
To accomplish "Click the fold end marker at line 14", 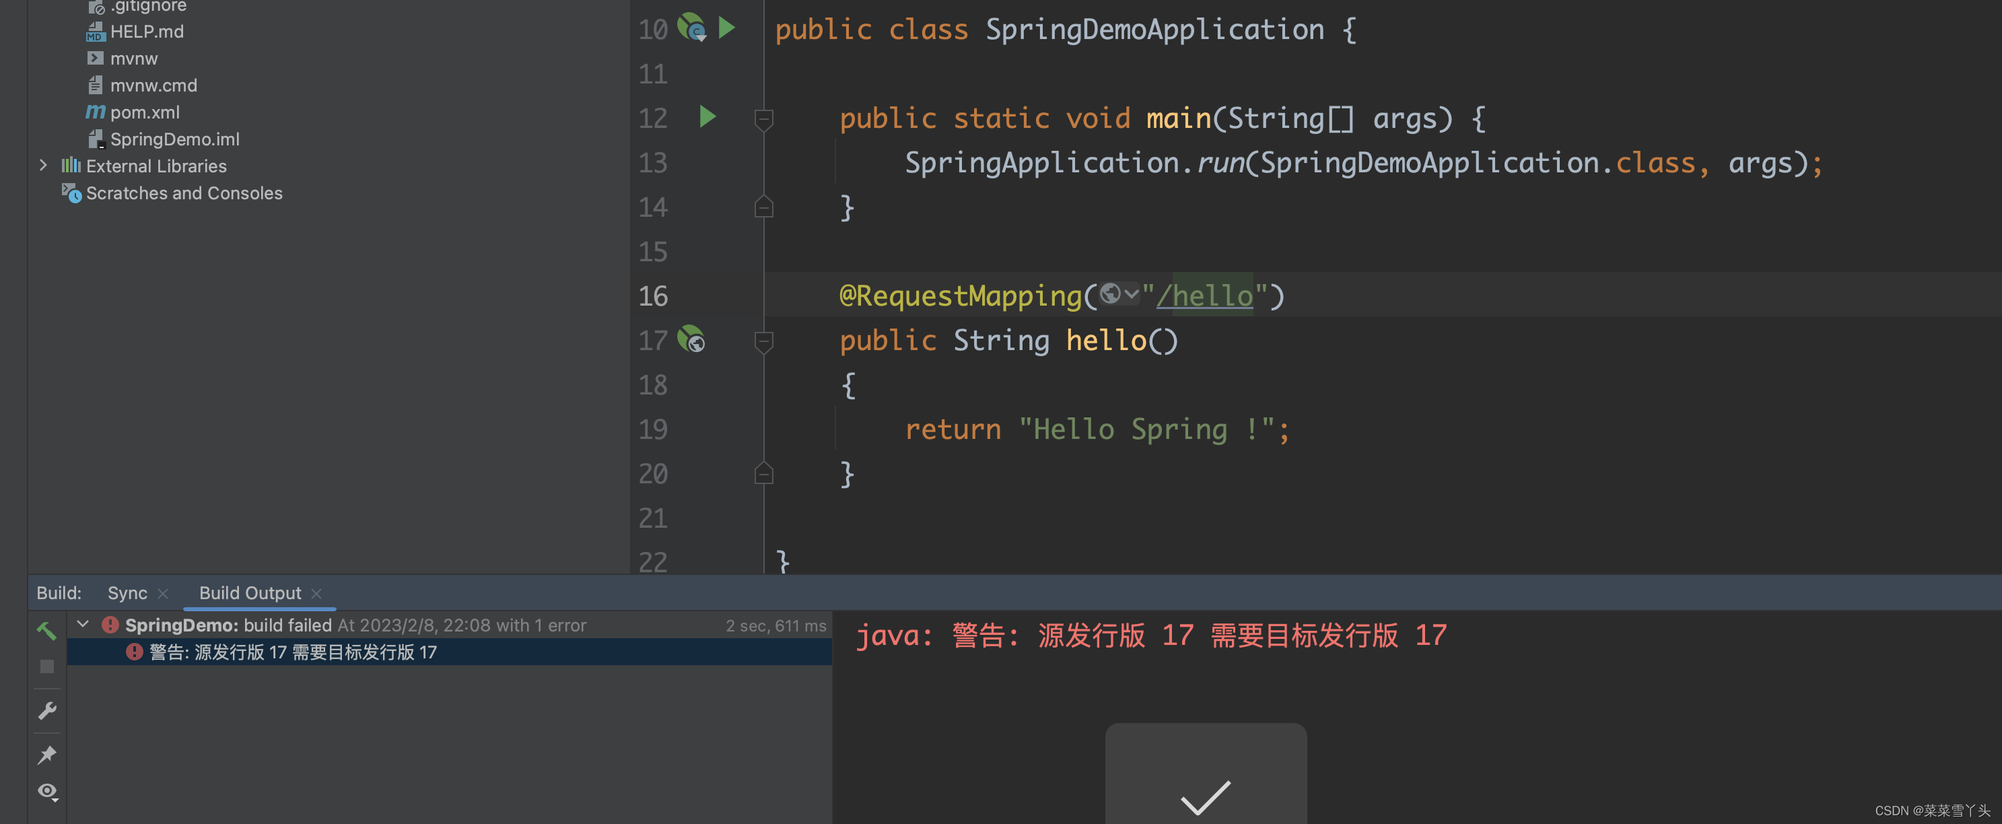I will pos(764,207).
